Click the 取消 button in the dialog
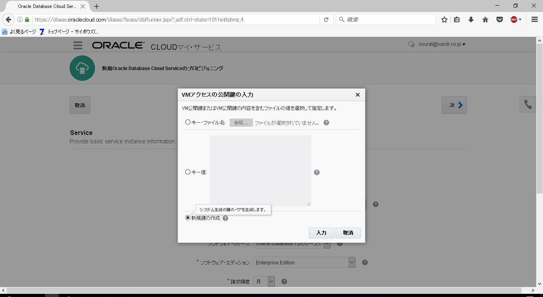 click(x=348, y=233)
